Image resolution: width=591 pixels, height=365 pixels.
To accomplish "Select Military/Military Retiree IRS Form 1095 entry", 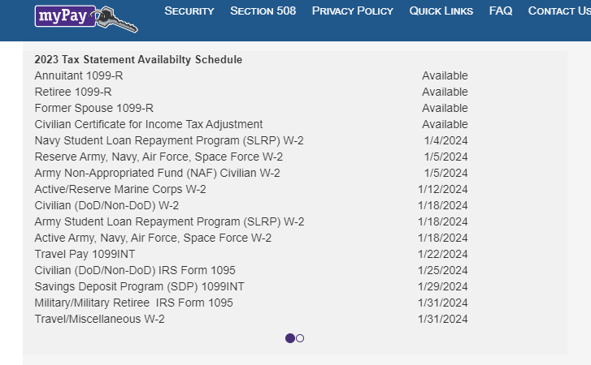I will tap(133, 303).
